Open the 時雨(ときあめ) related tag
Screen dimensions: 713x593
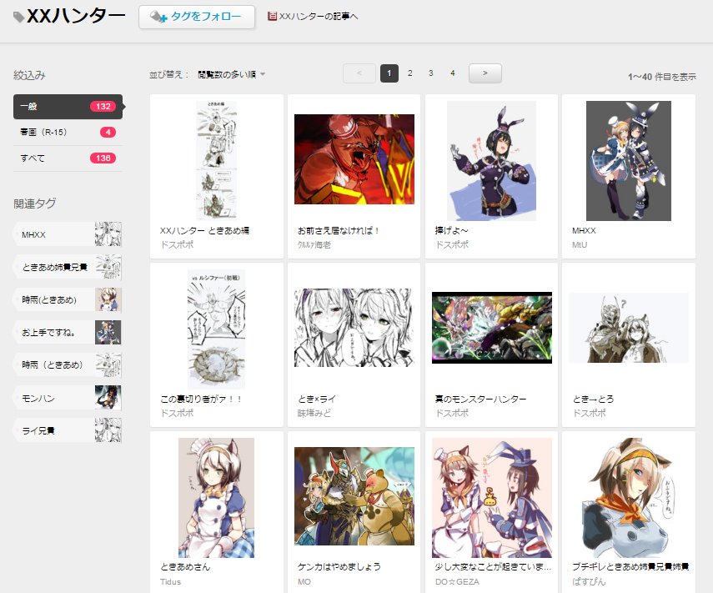68,299
